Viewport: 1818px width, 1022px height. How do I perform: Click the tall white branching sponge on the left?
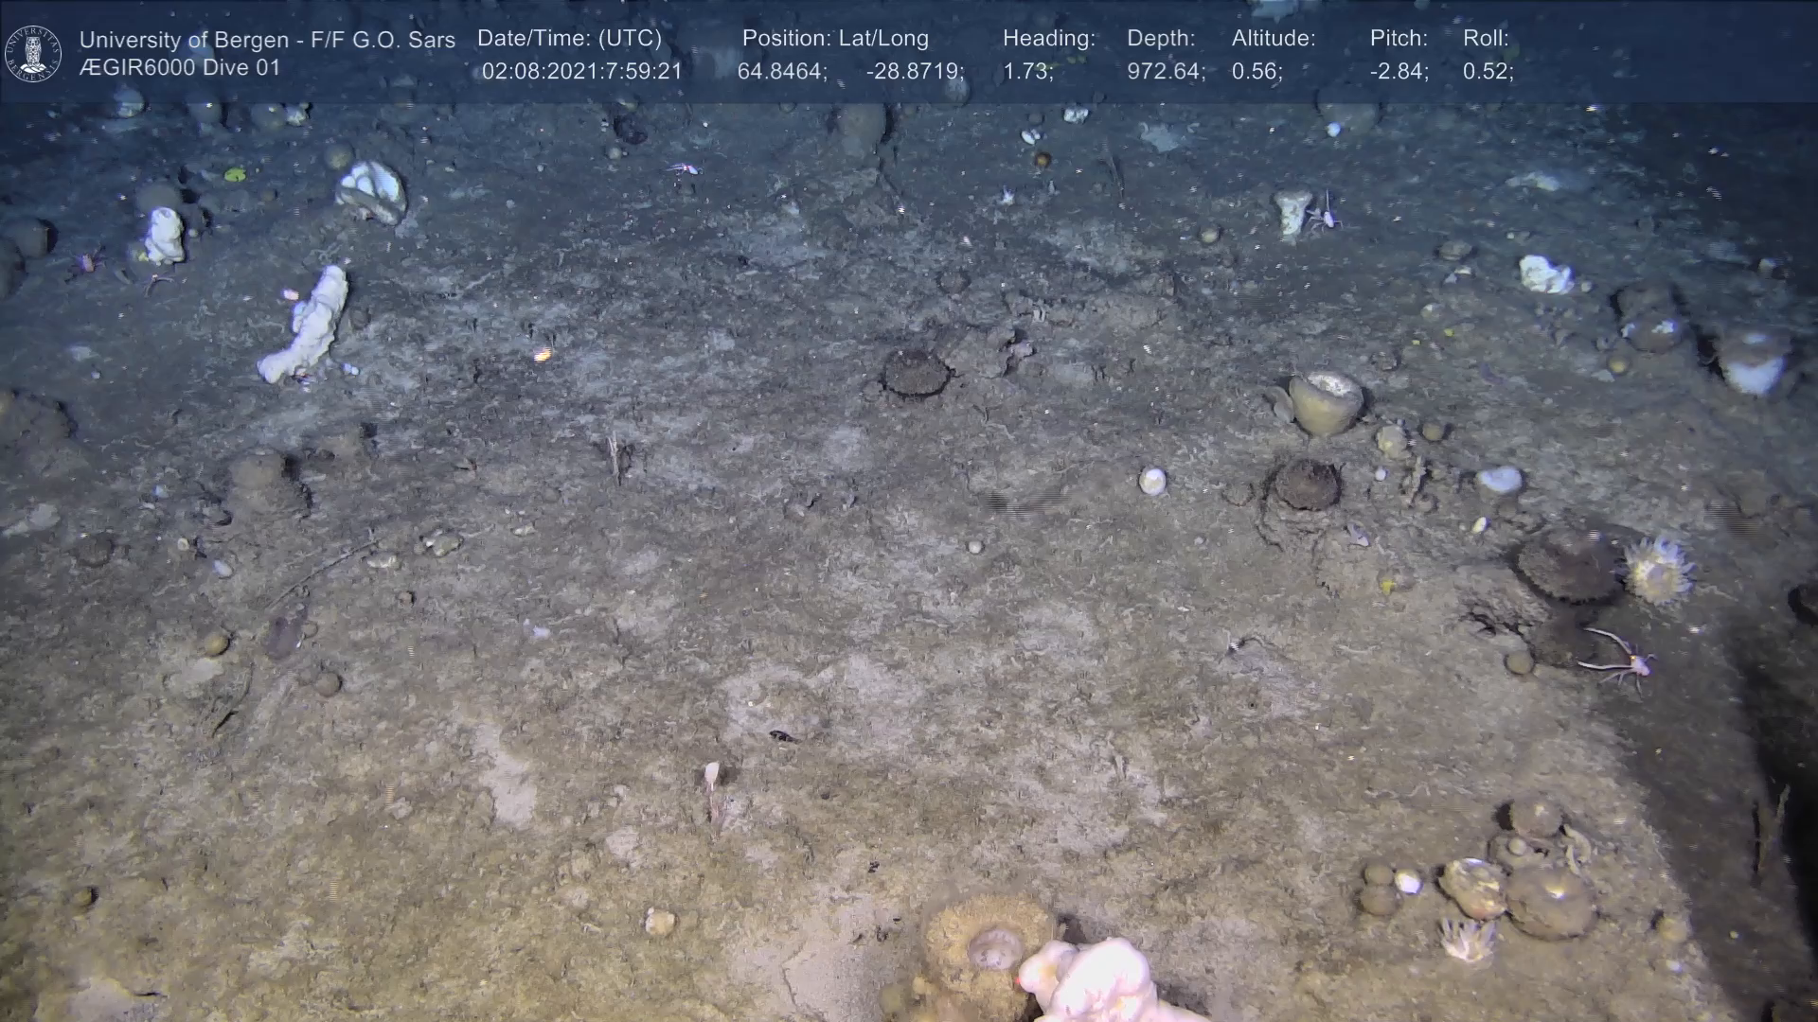pyautogui.click(x=308, y=325)
